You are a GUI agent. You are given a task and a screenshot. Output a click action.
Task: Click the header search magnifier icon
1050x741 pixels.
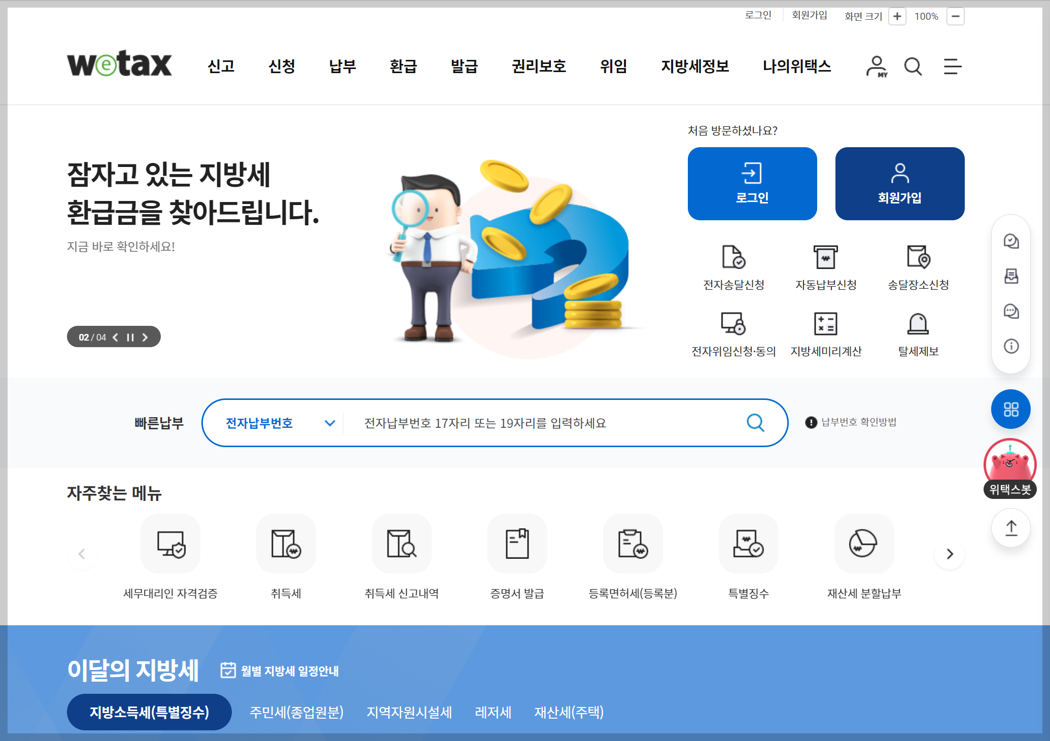(913, 66)
